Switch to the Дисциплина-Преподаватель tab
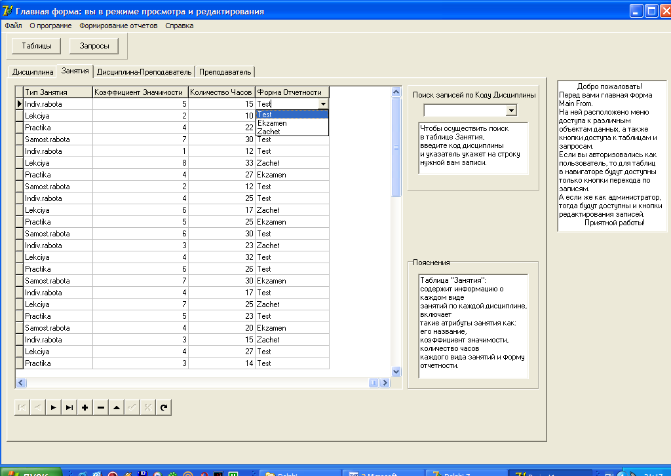Viewport: 671px width, 476px height. pos(144,72)
